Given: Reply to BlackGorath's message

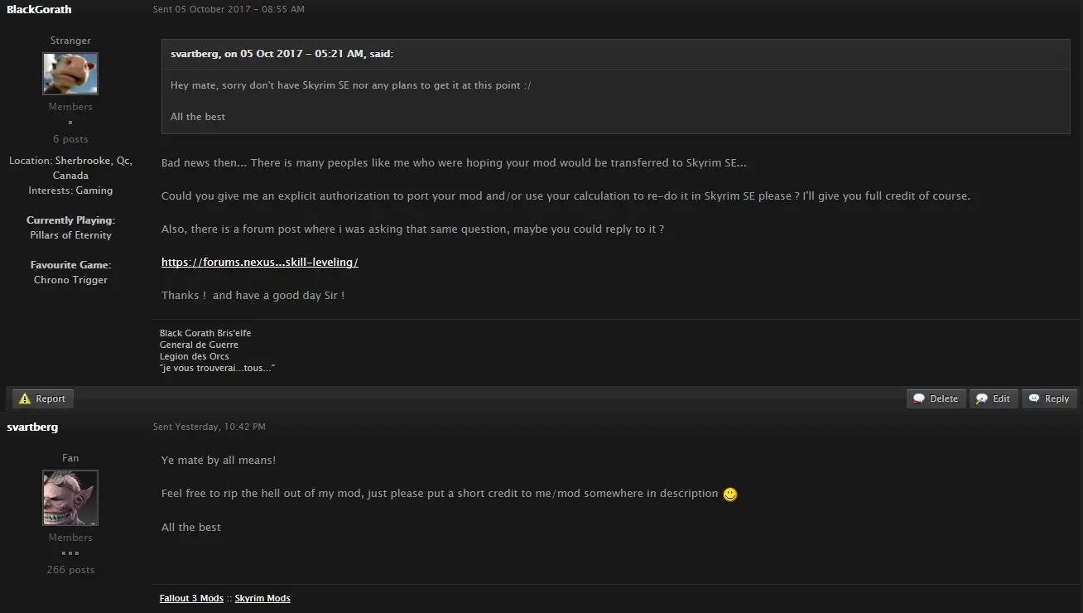Looking at the screenshot, I should (x=1049, y=398).
